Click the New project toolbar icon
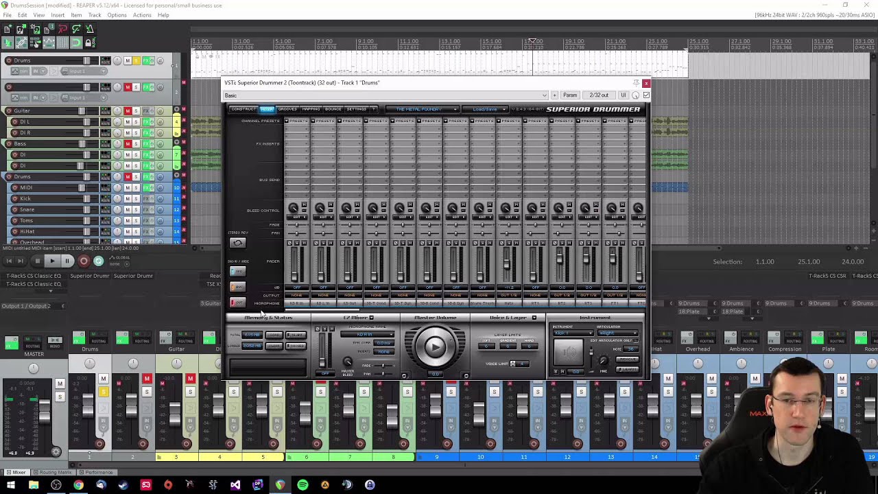This screenshot has width=878, height=494. (7, 29)
